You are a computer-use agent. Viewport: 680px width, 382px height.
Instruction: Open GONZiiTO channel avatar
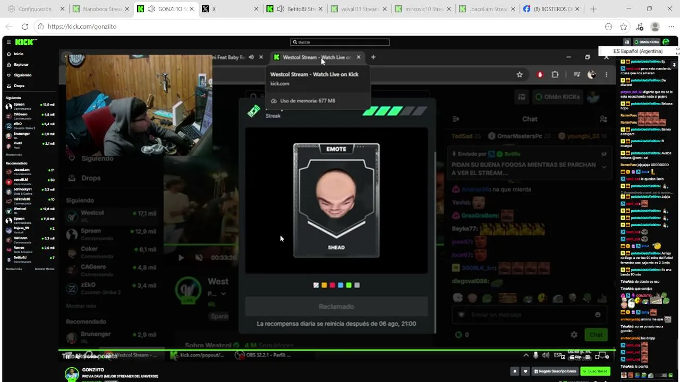click(72, 374)
